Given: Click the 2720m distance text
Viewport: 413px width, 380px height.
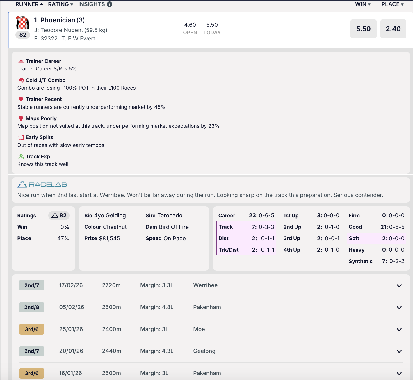Looking at the screenshot, I should [x=111, y=285].
